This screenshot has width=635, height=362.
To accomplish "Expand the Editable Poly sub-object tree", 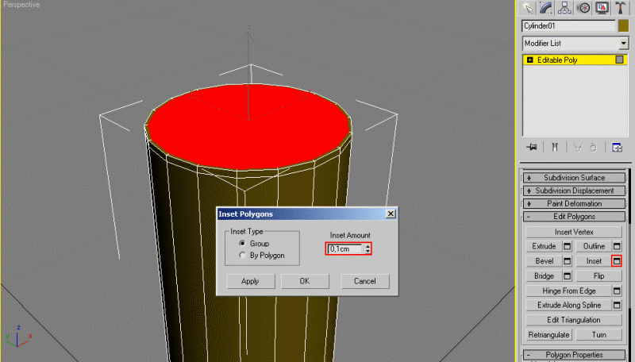I will click(x=529, y=60).
